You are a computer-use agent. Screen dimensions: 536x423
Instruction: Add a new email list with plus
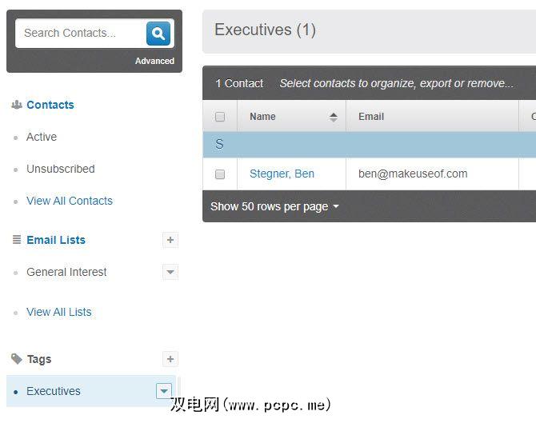coord(170,240)
